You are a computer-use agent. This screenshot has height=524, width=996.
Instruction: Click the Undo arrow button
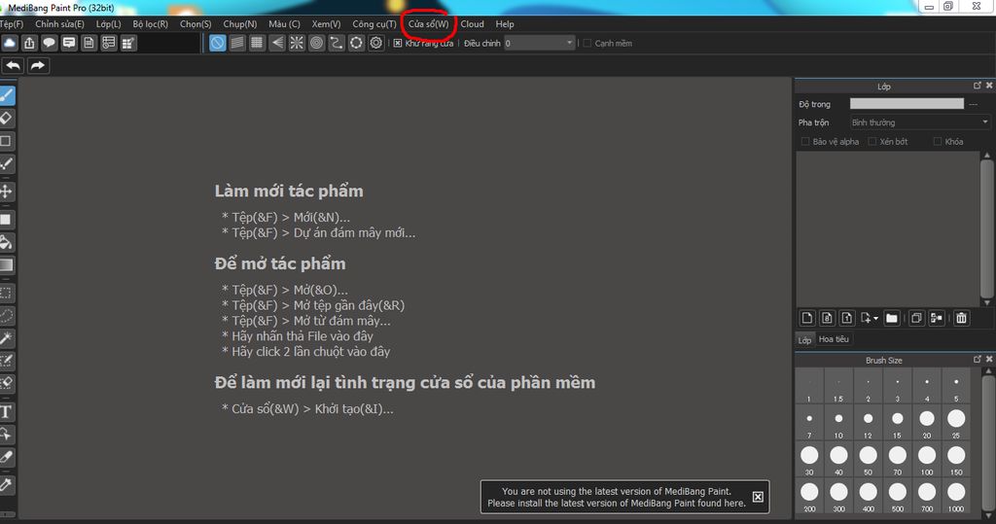coord(14,65)
